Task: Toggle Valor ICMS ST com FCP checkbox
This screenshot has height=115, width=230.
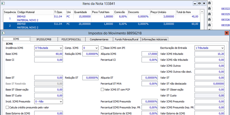Action: (x=102, y=90)
